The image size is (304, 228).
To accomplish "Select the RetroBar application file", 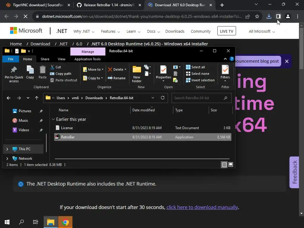I will (143, 137).
